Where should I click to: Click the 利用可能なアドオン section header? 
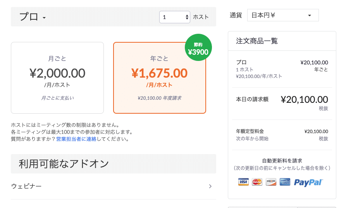coord(114,164)
